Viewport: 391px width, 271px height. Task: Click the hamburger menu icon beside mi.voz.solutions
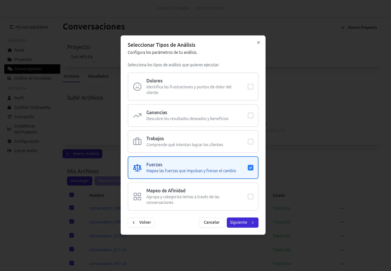click(12, 27)
